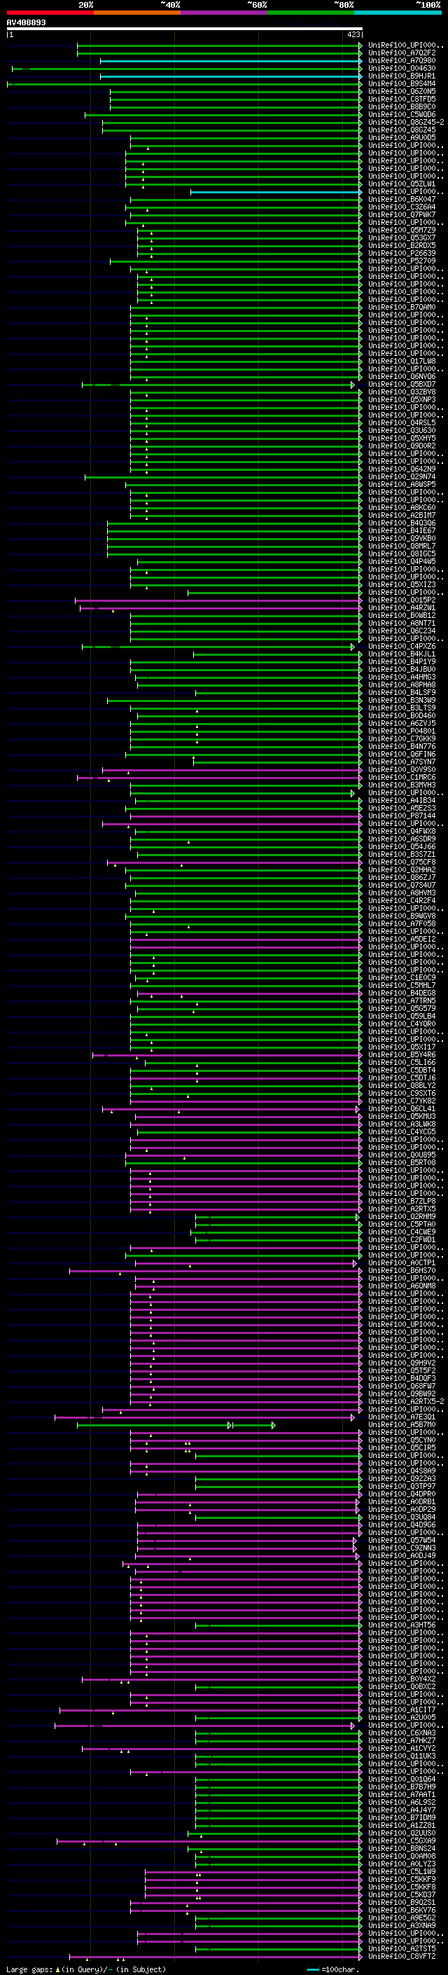This screenshot has width=448, height=1975.
Task: Select label UniRef100_C1MRC6
Action: pyautogui.click(x=402, y=778)
